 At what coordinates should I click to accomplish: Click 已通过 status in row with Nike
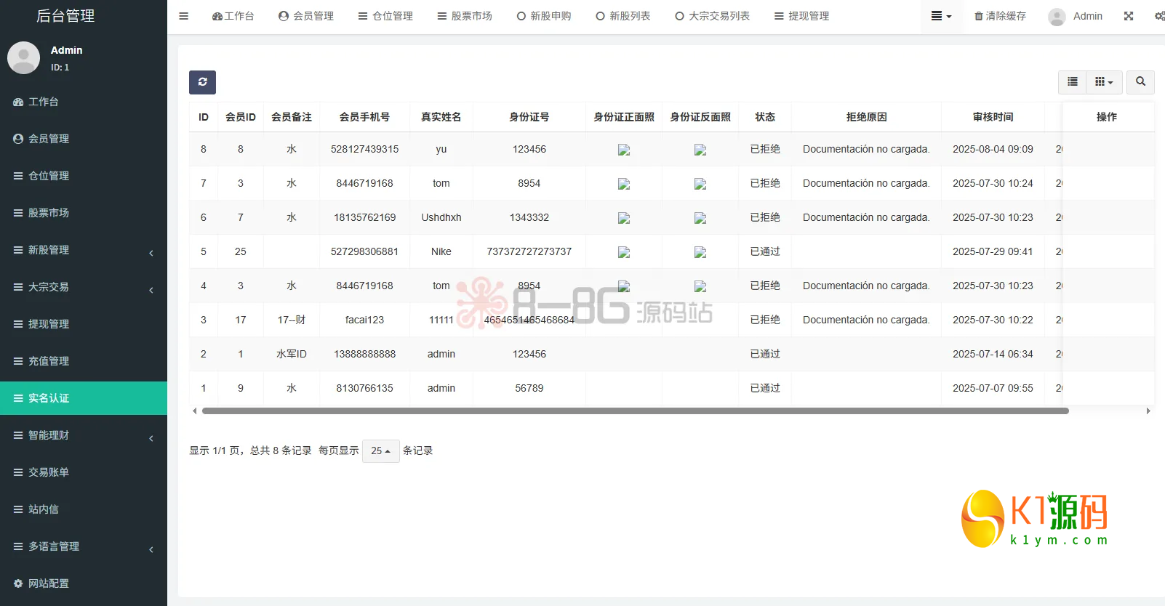[x=765, y=251]
